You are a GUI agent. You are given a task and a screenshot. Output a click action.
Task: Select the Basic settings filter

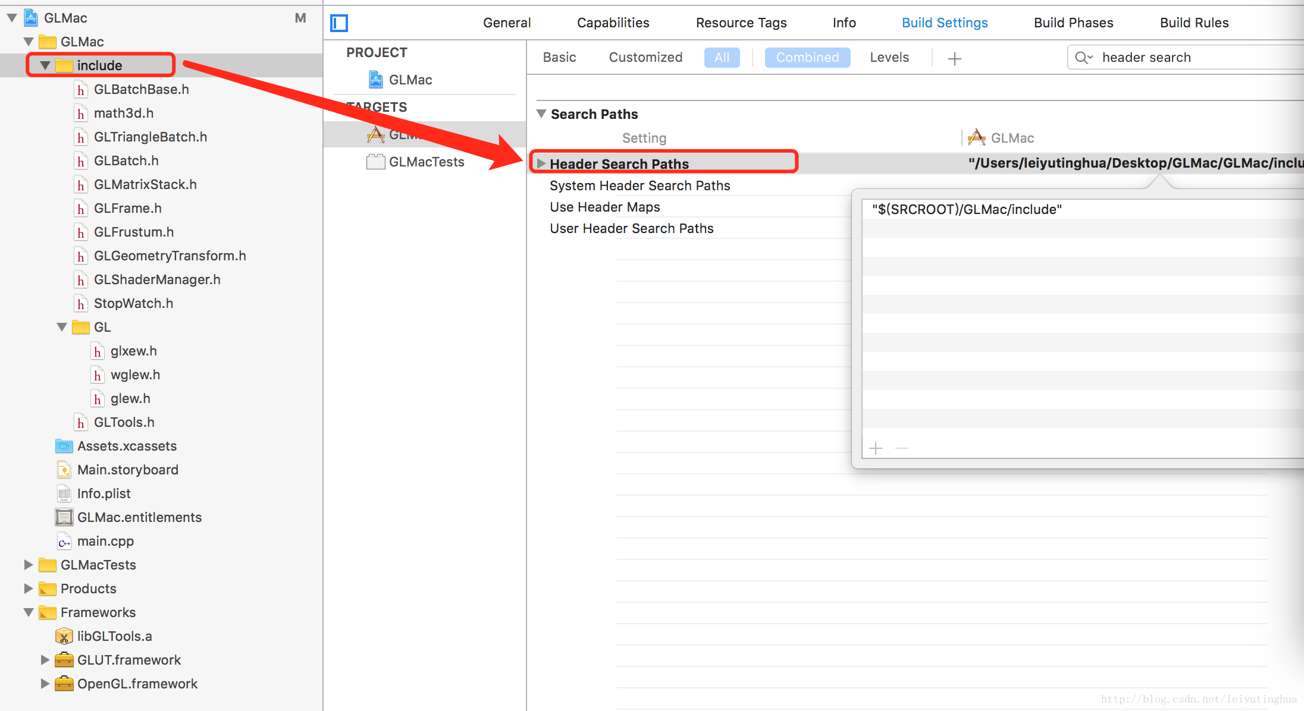[559, 58]
